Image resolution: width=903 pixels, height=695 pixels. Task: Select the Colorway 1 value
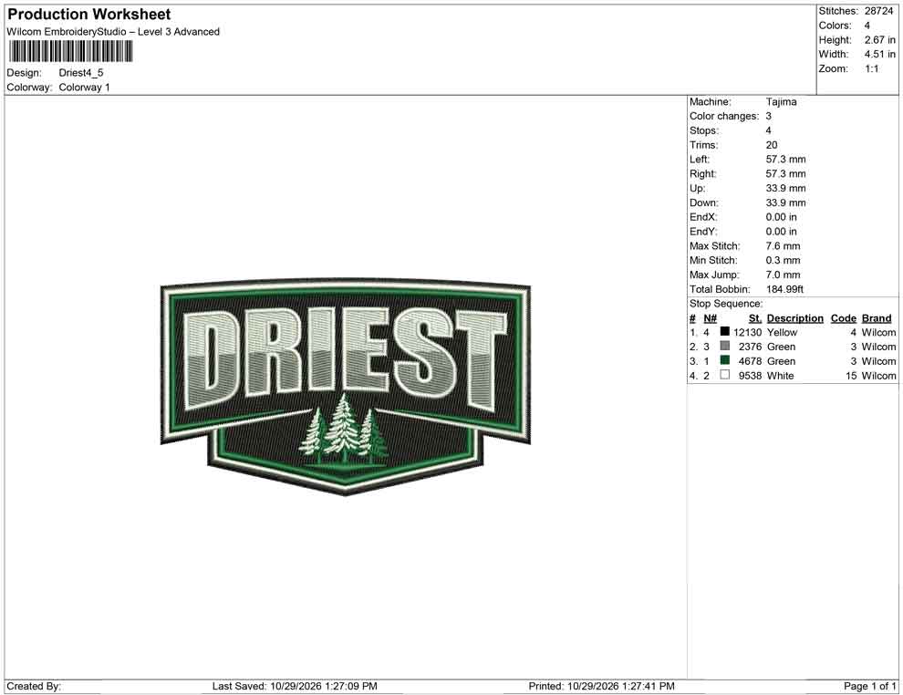[x=84, y=88]
